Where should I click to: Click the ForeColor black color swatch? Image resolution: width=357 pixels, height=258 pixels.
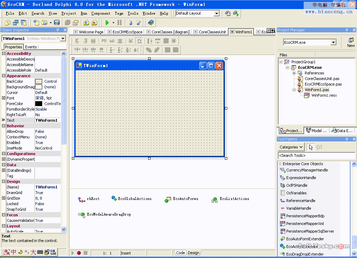[39, 104]
